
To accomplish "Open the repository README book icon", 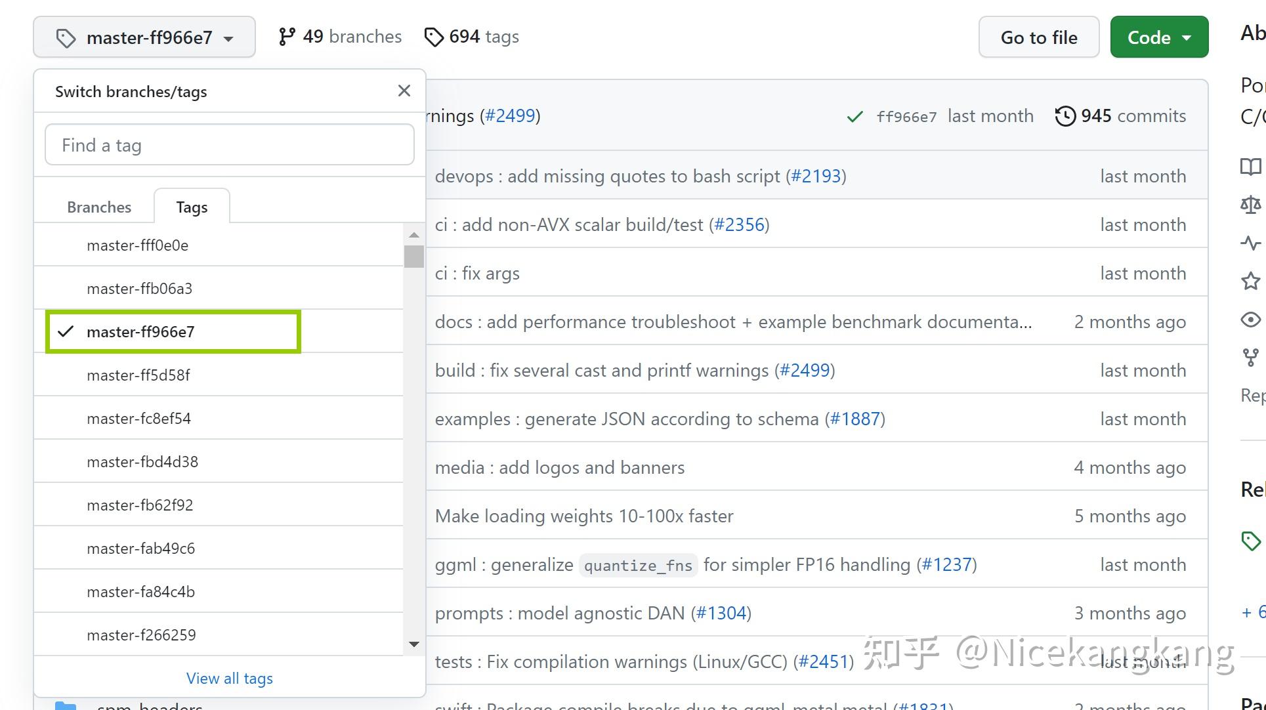I will tap(1250, 167).
